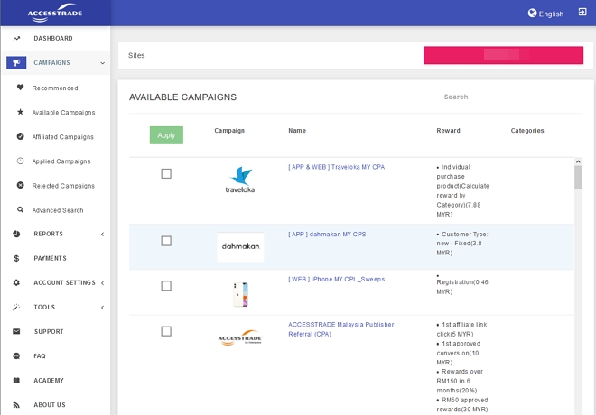Open the pink Sites selector dropdown

(503, 55)
